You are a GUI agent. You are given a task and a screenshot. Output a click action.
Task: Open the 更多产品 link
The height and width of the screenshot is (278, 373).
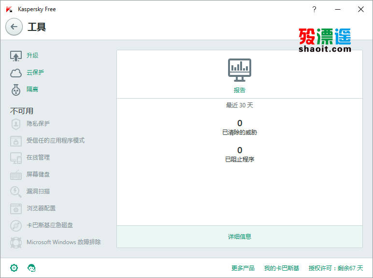(243, 268)
